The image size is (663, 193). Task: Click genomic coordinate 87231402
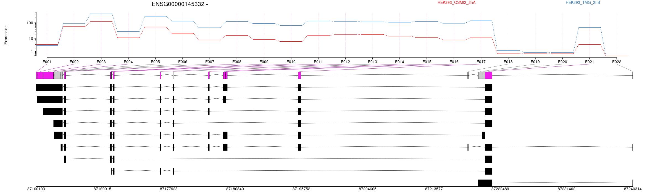click(x=566, y=189)
